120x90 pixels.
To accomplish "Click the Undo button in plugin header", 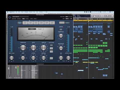I will 31,19.
